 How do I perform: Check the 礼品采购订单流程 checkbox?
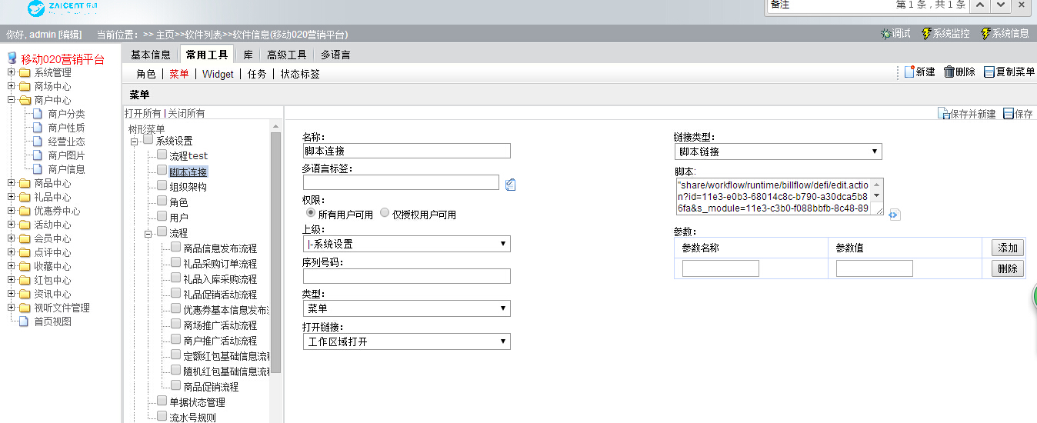pos(175,262)
